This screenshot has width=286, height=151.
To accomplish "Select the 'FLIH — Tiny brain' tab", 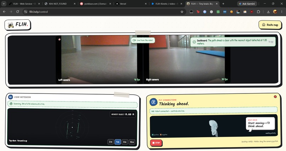I will (202, 4).
